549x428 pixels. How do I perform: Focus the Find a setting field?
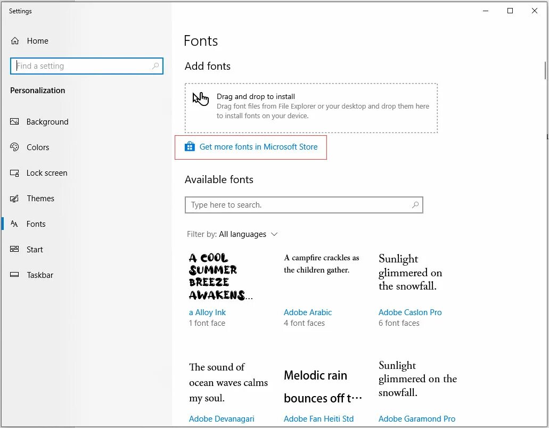point(86,66)
